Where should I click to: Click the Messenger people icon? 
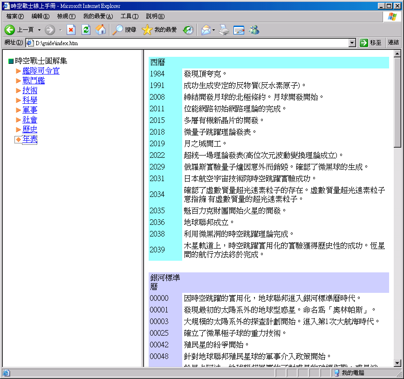point(254,30)
